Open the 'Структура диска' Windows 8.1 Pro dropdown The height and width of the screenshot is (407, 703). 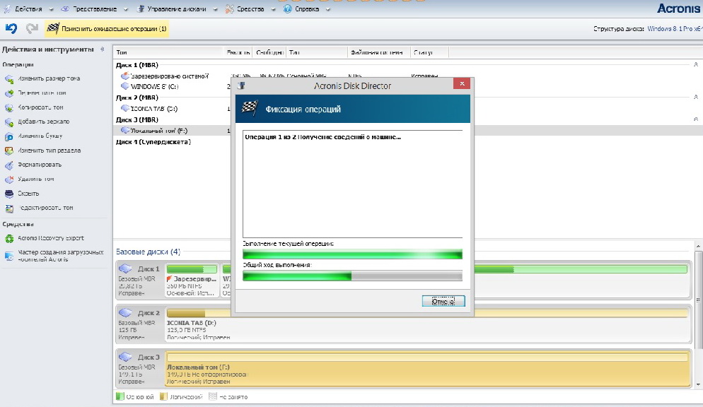[x=673, y=29]
